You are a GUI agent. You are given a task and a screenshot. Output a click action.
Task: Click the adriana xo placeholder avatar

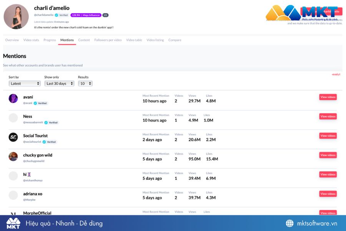click(13, 195)
